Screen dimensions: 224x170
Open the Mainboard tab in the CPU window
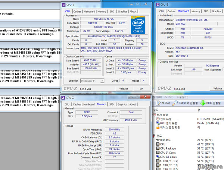click(89, 12)
